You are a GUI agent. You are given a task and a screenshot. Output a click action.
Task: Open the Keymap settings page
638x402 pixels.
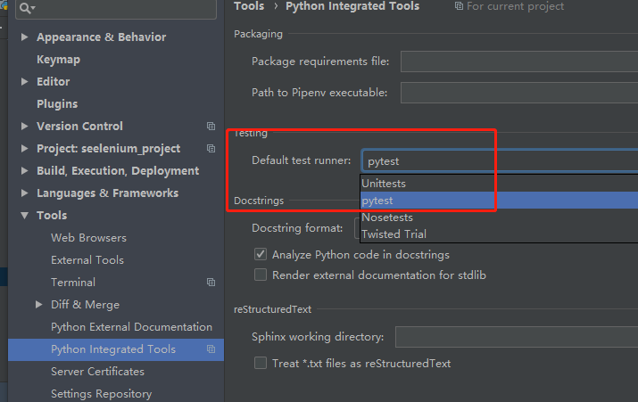58,60
